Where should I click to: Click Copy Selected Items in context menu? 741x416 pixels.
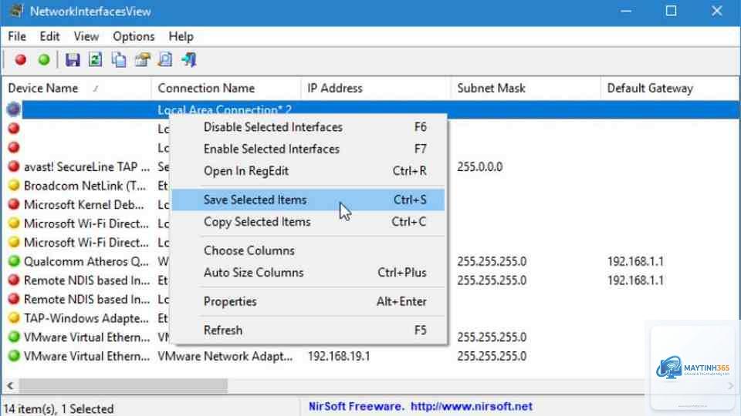click(x=308, y=222)
